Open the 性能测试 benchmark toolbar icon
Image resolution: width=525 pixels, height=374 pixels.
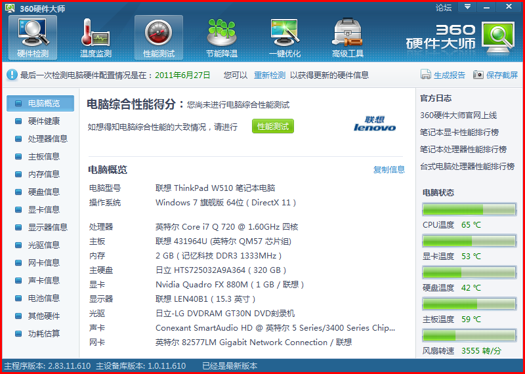click(x=159, y=37)
